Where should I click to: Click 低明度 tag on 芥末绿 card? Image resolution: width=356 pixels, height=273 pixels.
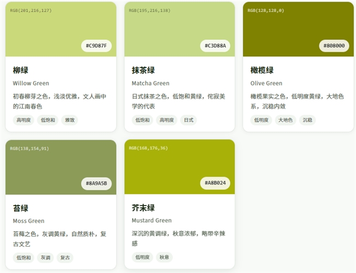coord(142,257)
